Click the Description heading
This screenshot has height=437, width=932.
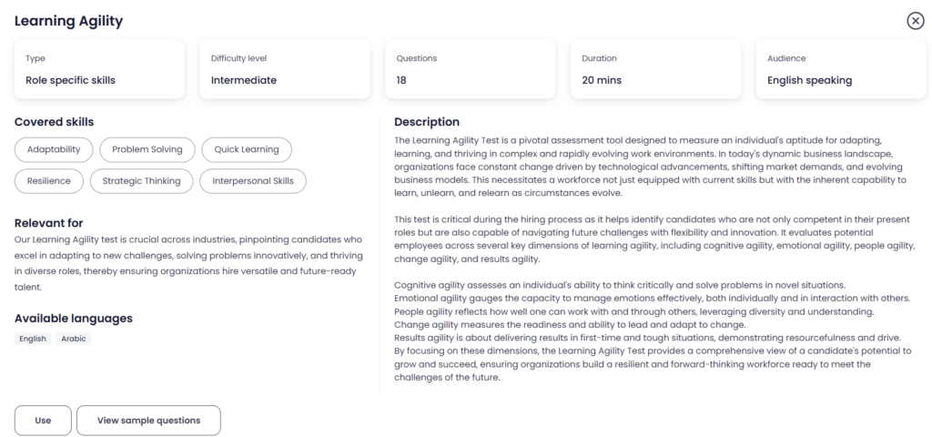(x=427, y=122)
